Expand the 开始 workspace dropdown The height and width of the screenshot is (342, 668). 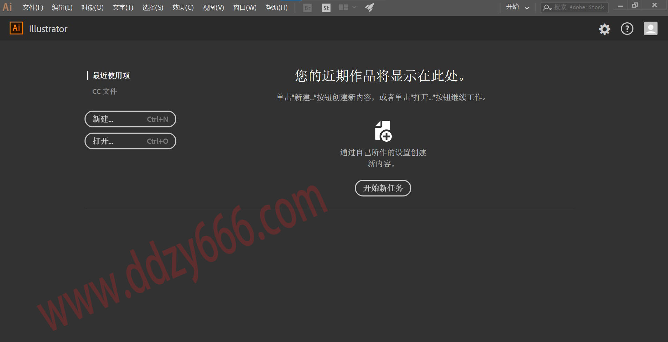(517, 7)
